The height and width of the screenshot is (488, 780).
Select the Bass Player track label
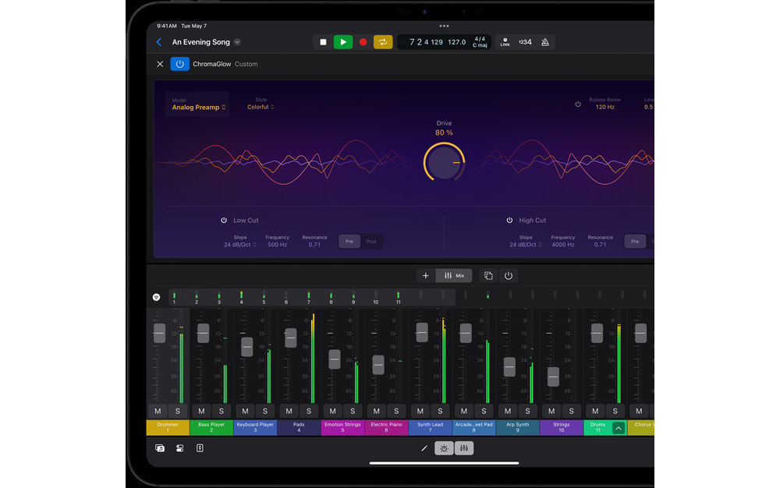click(x=211, y=427)
